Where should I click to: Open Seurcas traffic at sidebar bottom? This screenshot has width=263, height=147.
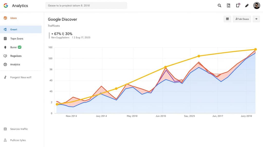(19, 129)
